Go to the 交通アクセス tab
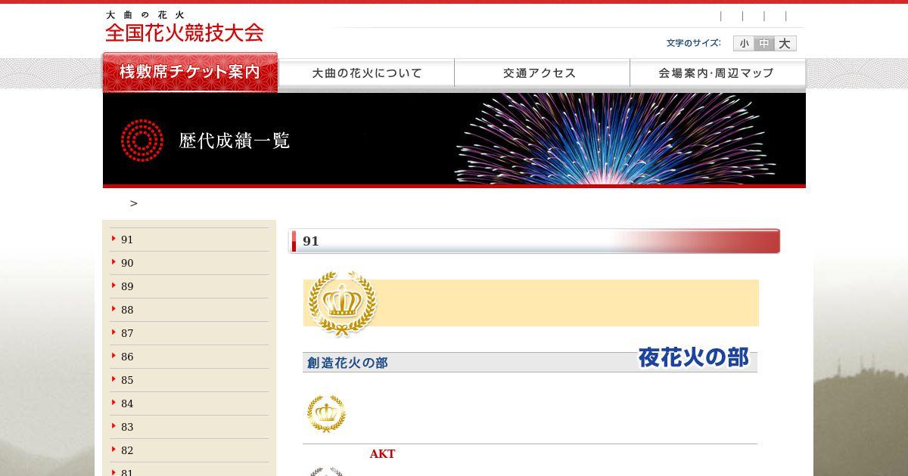Image resolution: width=908 pixels, height=476 pixels. pos(542,73)
